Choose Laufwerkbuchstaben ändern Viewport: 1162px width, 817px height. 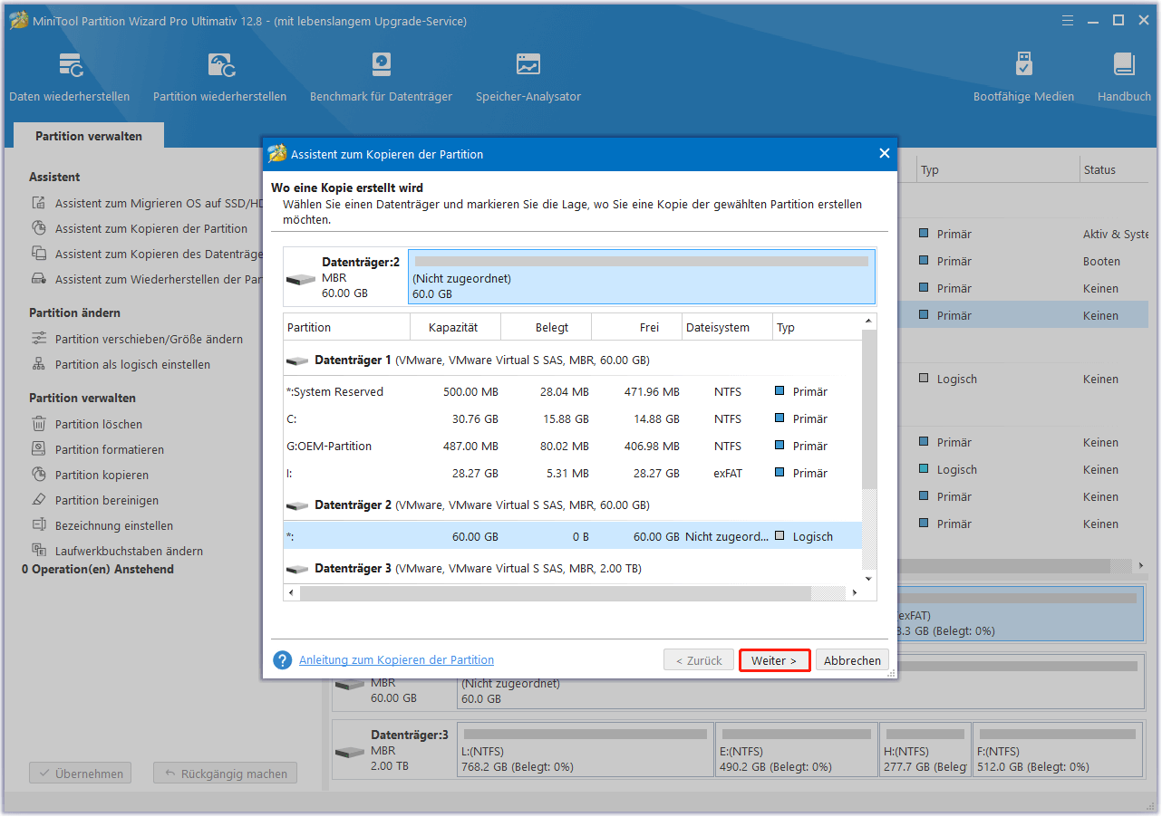coord(118,552)
